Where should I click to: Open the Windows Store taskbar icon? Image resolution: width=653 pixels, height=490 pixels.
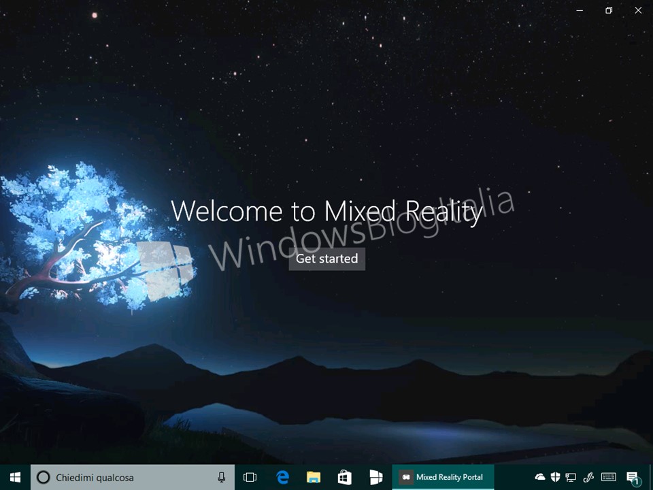(344, 477)
